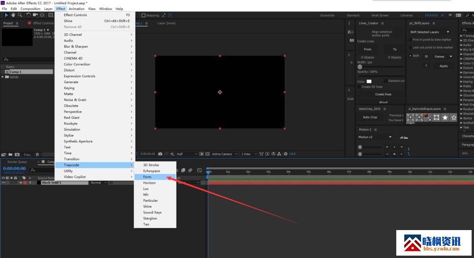Click the snapshot camera icon
The image size is (474, 258).
pos(160,154)
